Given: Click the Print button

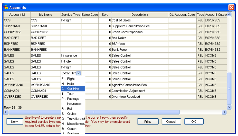Looking at the screenshot, I should tap(148, 121).
